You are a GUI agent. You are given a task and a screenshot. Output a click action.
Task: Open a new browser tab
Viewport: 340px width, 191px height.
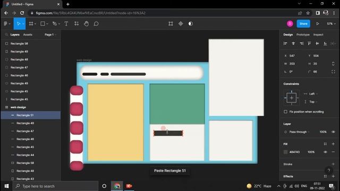pos(67,4)
